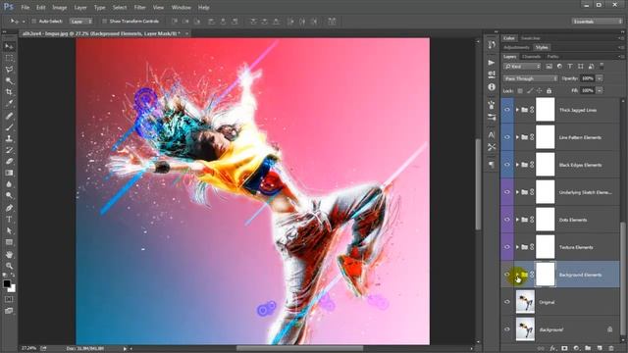
Task: Select the Dodge tool
Action: [9, 196]
